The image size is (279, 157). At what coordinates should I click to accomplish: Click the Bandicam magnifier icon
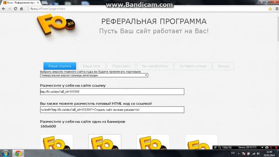point(219,147)
